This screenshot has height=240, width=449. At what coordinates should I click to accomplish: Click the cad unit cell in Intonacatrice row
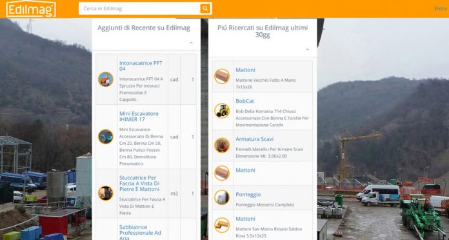[174, 80]
